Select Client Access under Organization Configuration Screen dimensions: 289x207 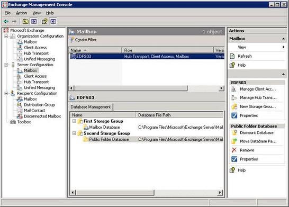[x=35, y=48]
